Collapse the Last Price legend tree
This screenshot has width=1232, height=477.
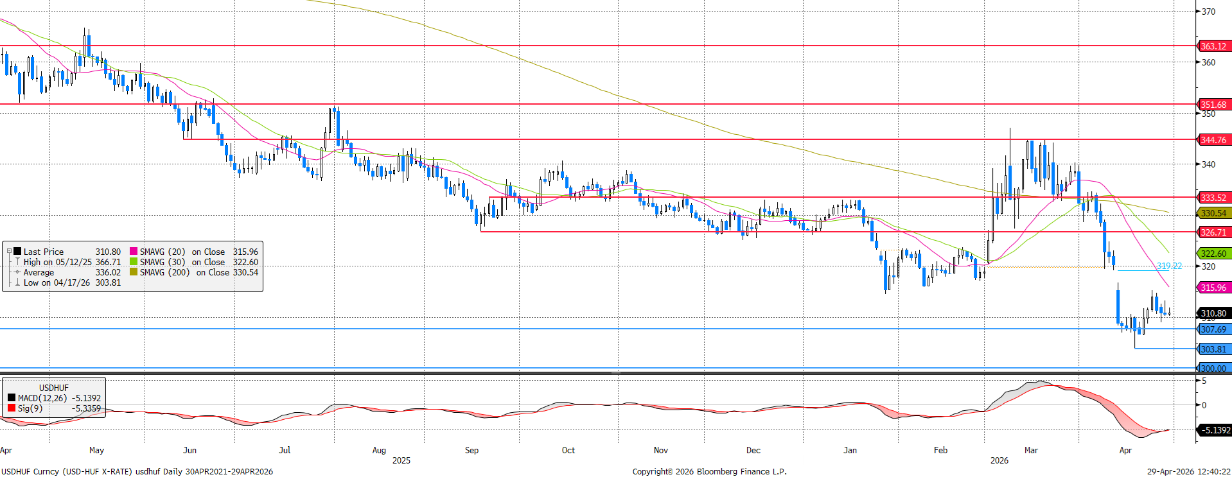pyautogui.click(x=9, y=252)
